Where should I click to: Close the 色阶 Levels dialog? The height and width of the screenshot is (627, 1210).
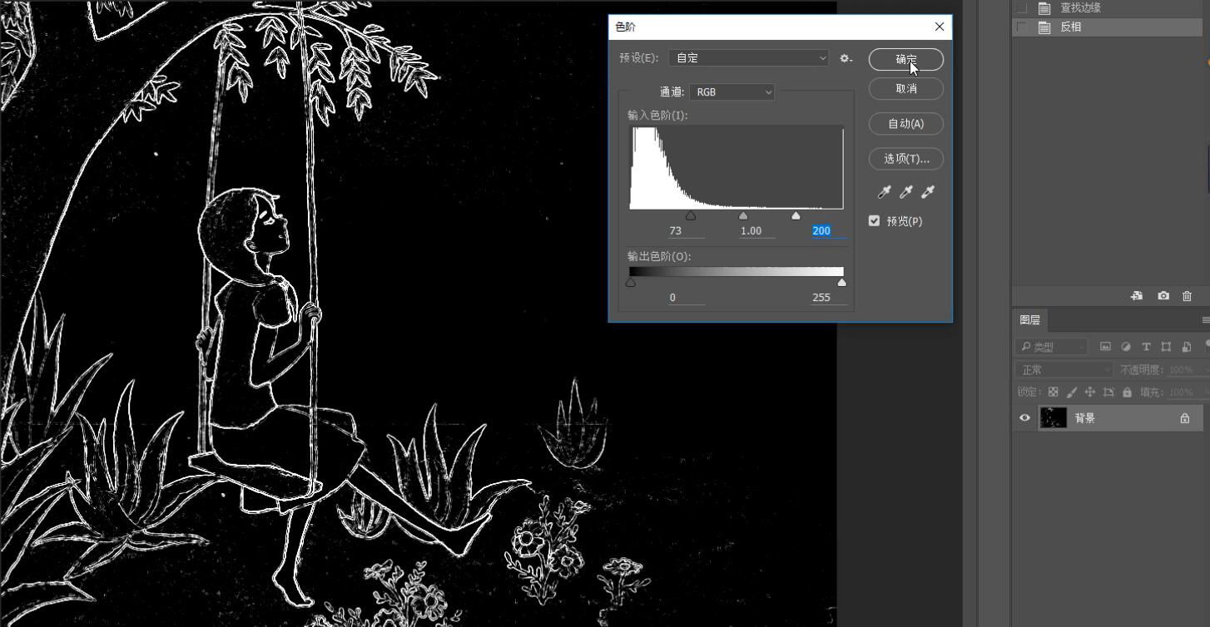(x=940, y=27)
